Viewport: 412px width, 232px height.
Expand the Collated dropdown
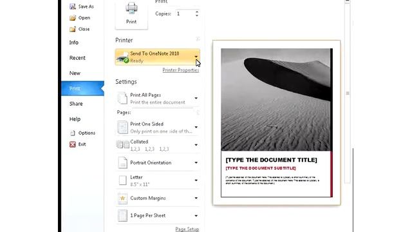[x=196, y=145]
